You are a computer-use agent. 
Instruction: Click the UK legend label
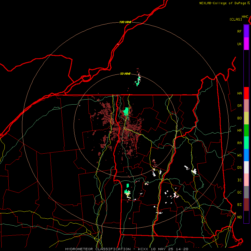[x=239, y=44]
